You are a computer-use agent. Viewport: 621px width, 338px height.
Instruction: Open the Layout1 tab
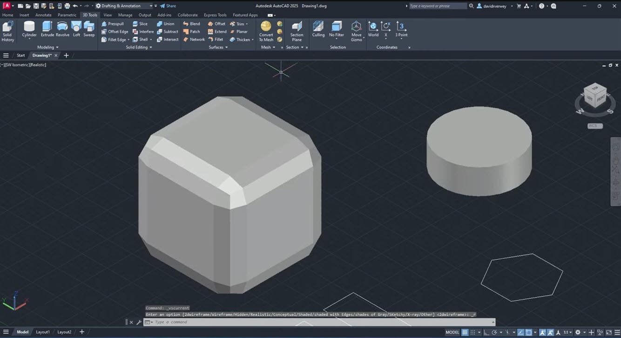(x=43, y=331)
